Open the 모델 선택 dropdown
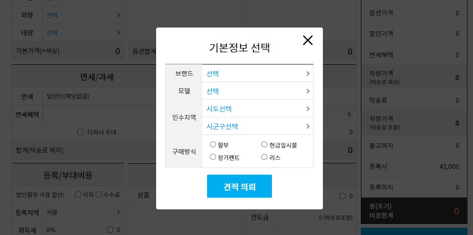Viewport: 473px width, 235px height. click(x=258, y=91)
